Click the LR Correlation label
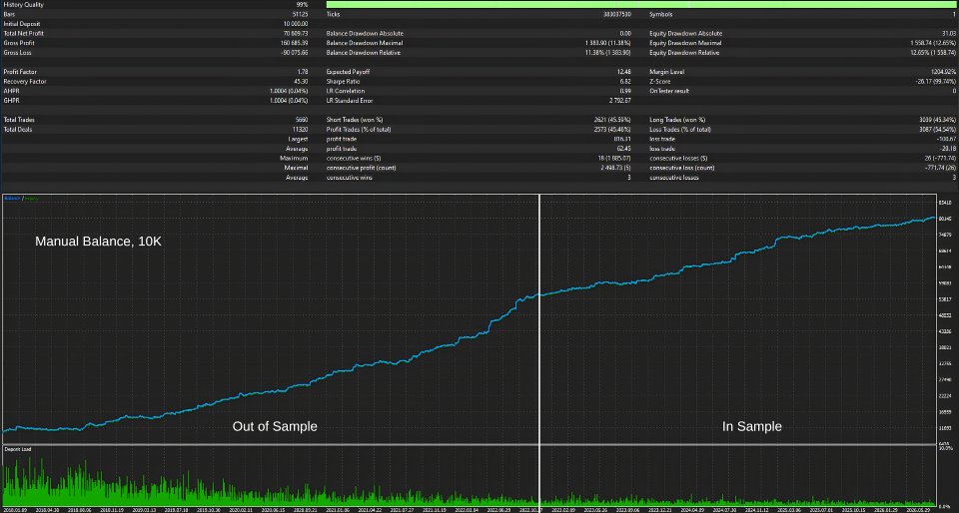Viewport: 959px width, 513px height. click(347, 91)
